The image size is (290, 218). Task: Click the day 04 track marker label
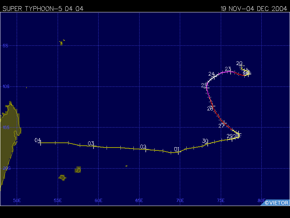pyautogui.click(x=38, y=140)
